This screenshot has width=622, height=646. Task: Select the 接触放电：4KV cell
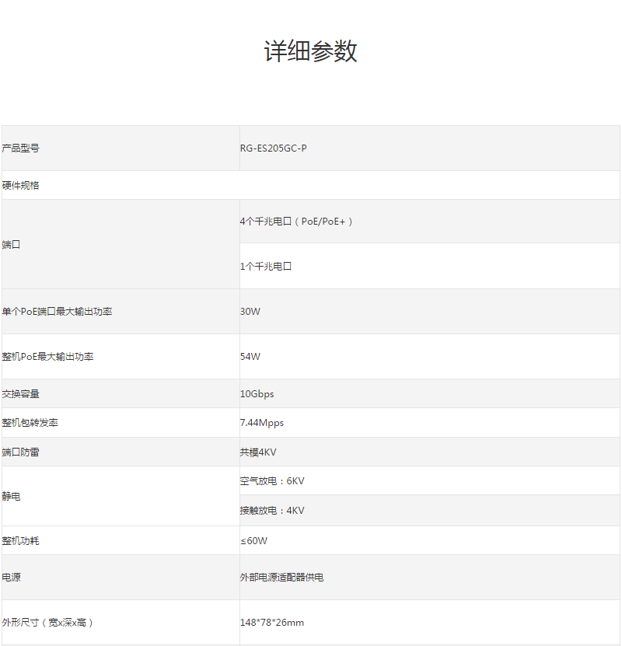[430, 511]
